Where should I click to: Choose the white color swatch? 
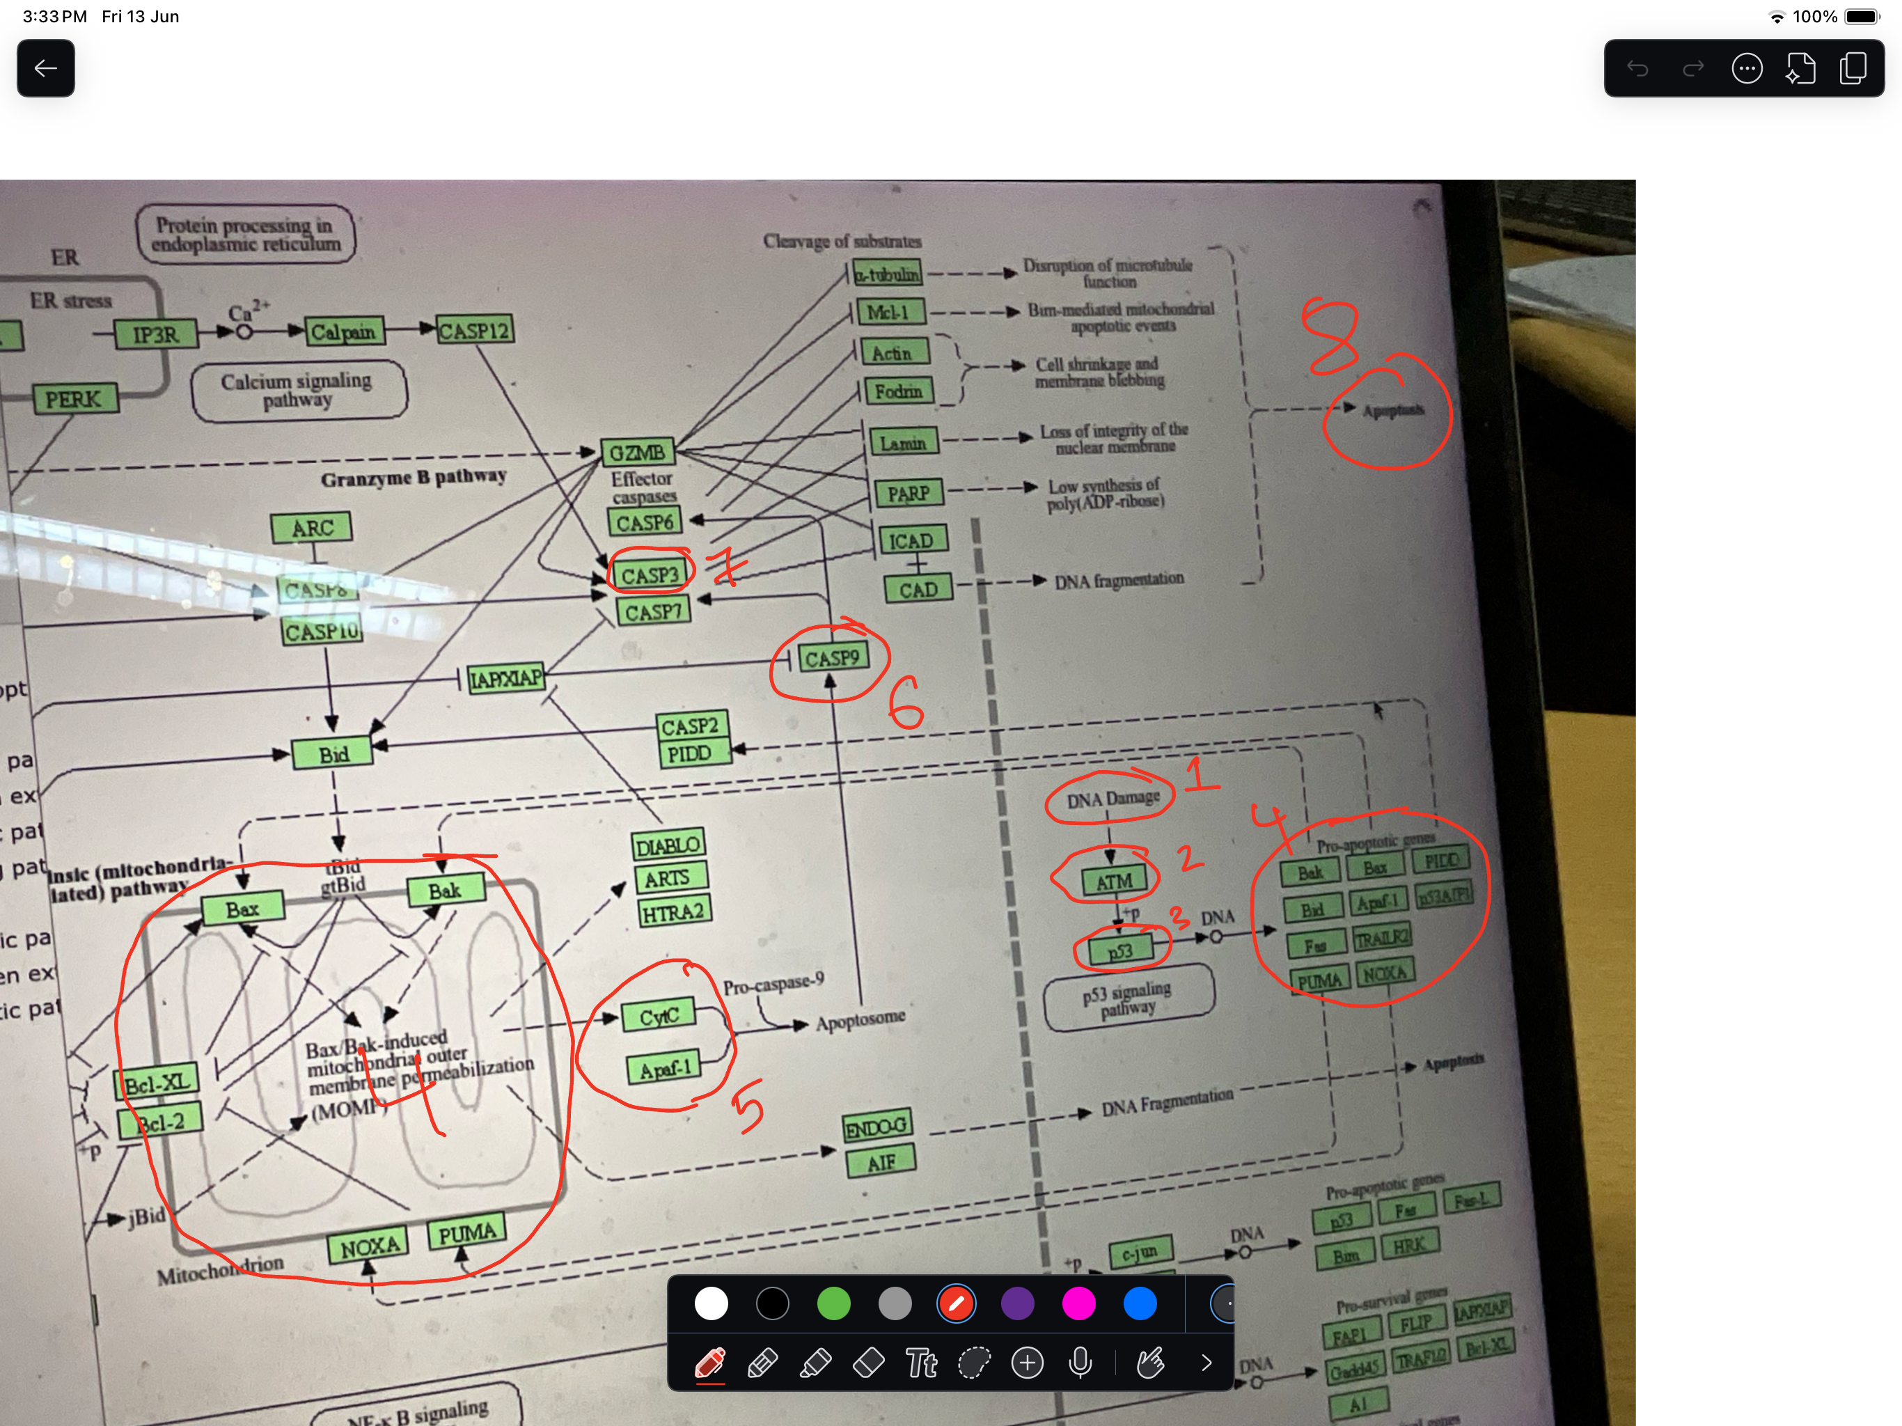711,1304
